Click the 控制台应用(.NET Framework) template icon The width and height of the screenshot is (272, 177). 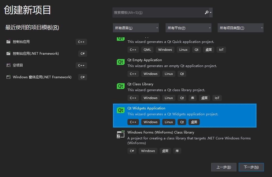(x=8, y=54)
